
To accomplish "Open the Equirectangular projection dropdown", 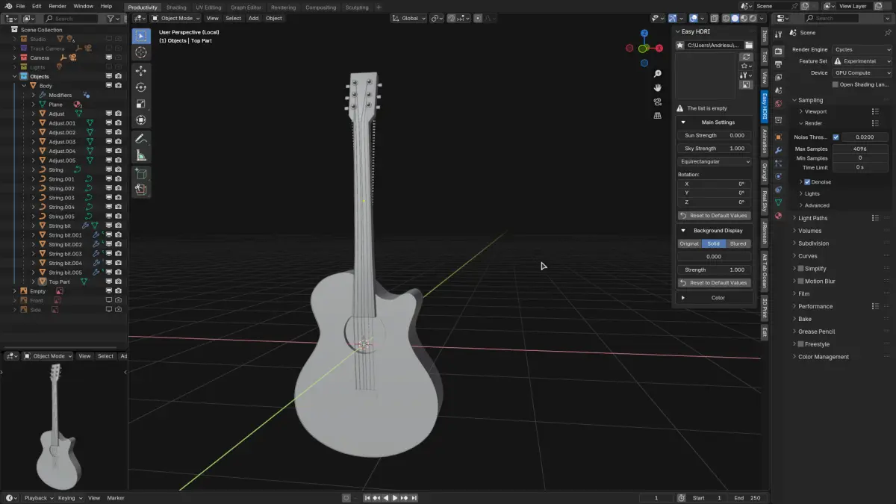I will 715,161.
